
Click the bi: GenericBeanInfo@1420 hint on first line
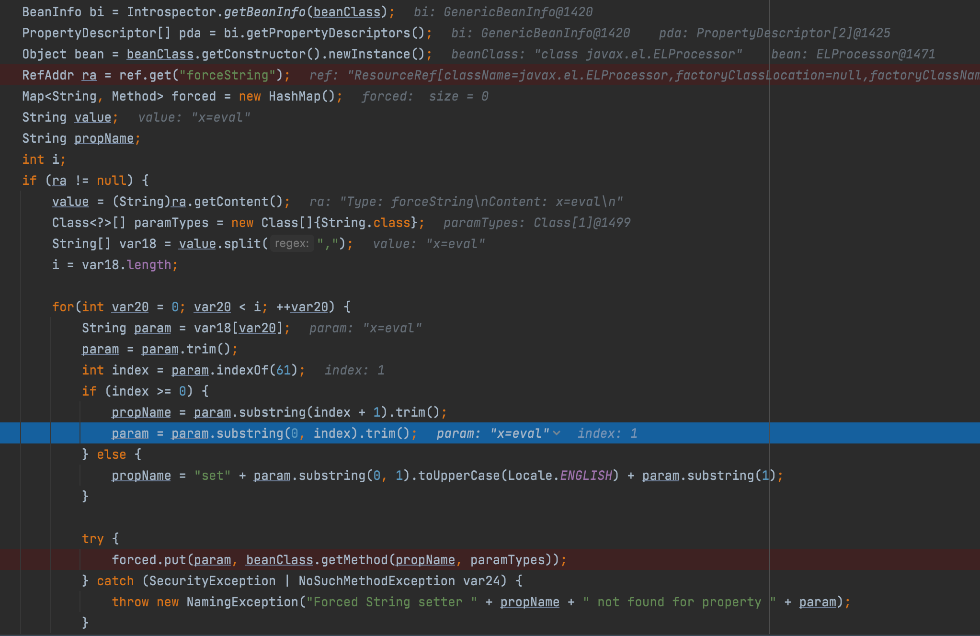503,12
